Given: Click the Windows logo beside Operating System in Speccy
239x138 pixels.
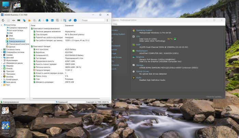Looking at the screenshot, I should (133, 31).
